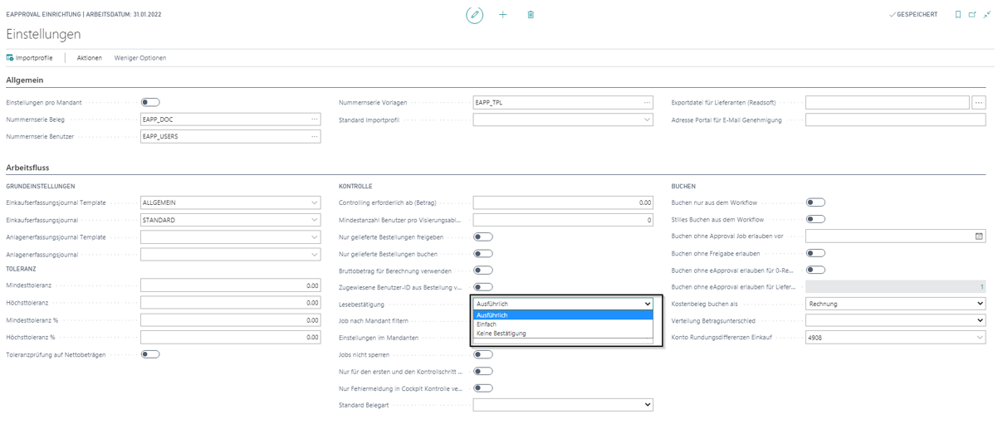Click ellipsis button next to EAPP_DOC

tap(315, 119)
